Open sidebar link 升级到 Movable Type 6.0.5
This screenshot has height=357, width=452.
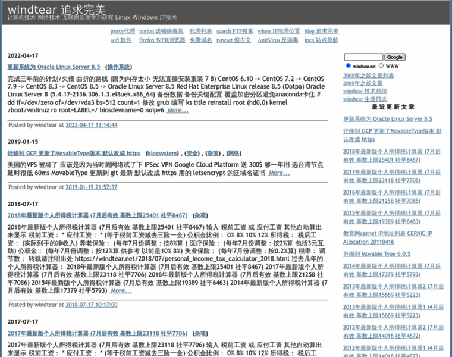376,253
